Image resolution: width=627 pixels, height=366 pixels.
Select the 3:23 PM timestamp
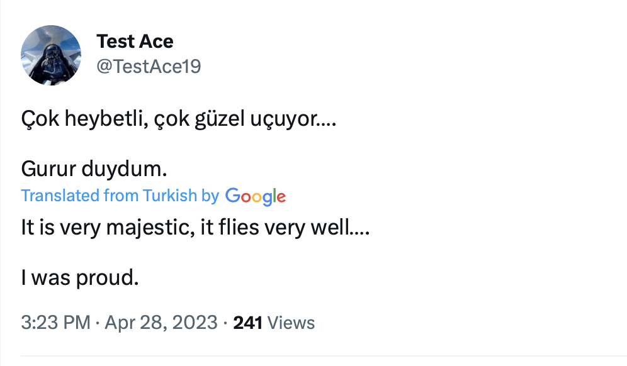[x=56, y=323]
